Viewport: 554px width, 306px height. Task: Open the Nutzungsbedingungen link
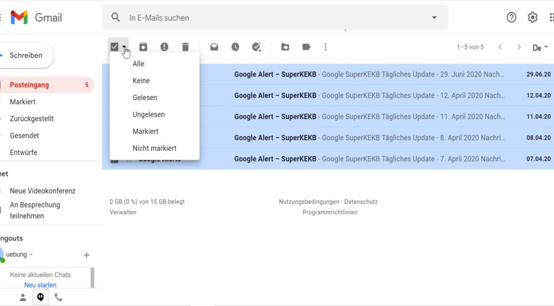pyautogui.click(x=309, y=202)
